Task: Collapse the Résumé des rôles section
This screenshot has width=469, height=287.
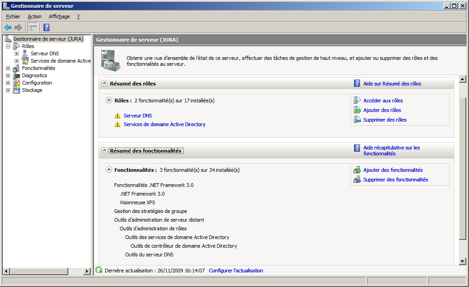Action: click(x=104, y=84)
